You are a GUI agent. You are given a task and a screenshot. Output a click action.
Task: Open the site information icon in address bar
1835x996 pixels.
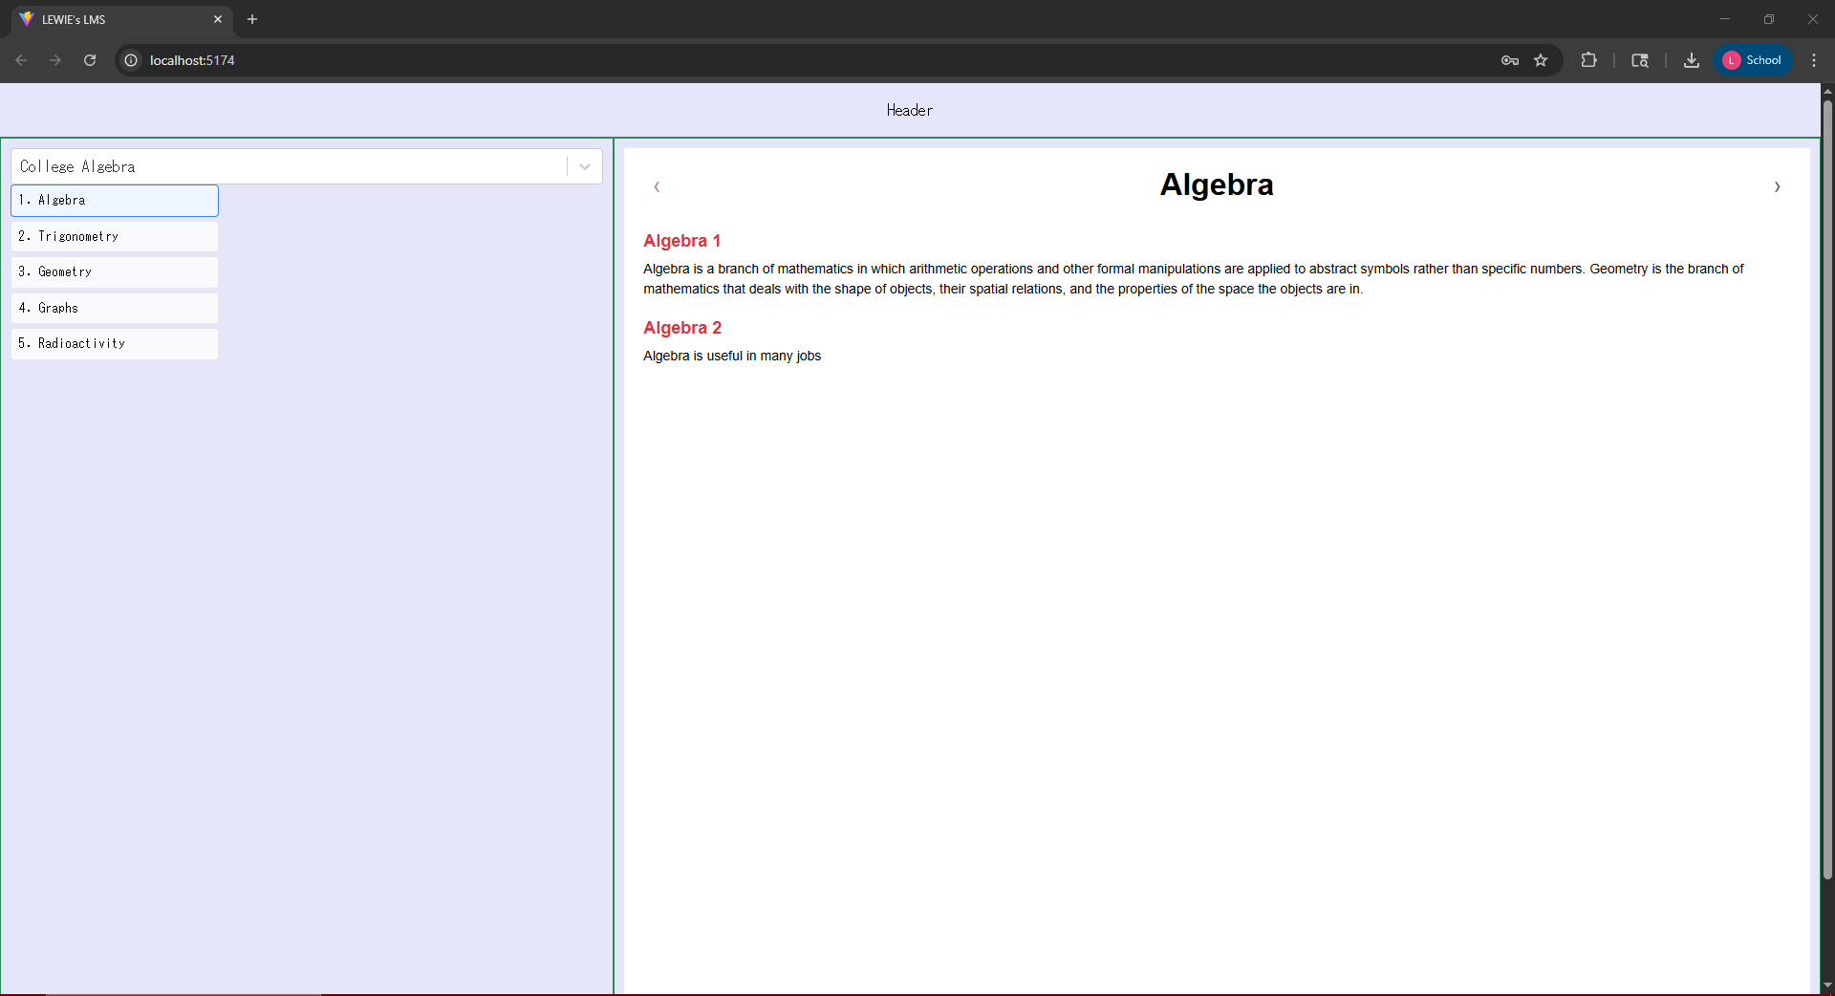point(130,60)
